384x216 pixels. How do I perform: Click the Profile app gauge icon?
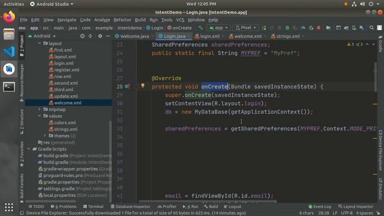[303, 28]
